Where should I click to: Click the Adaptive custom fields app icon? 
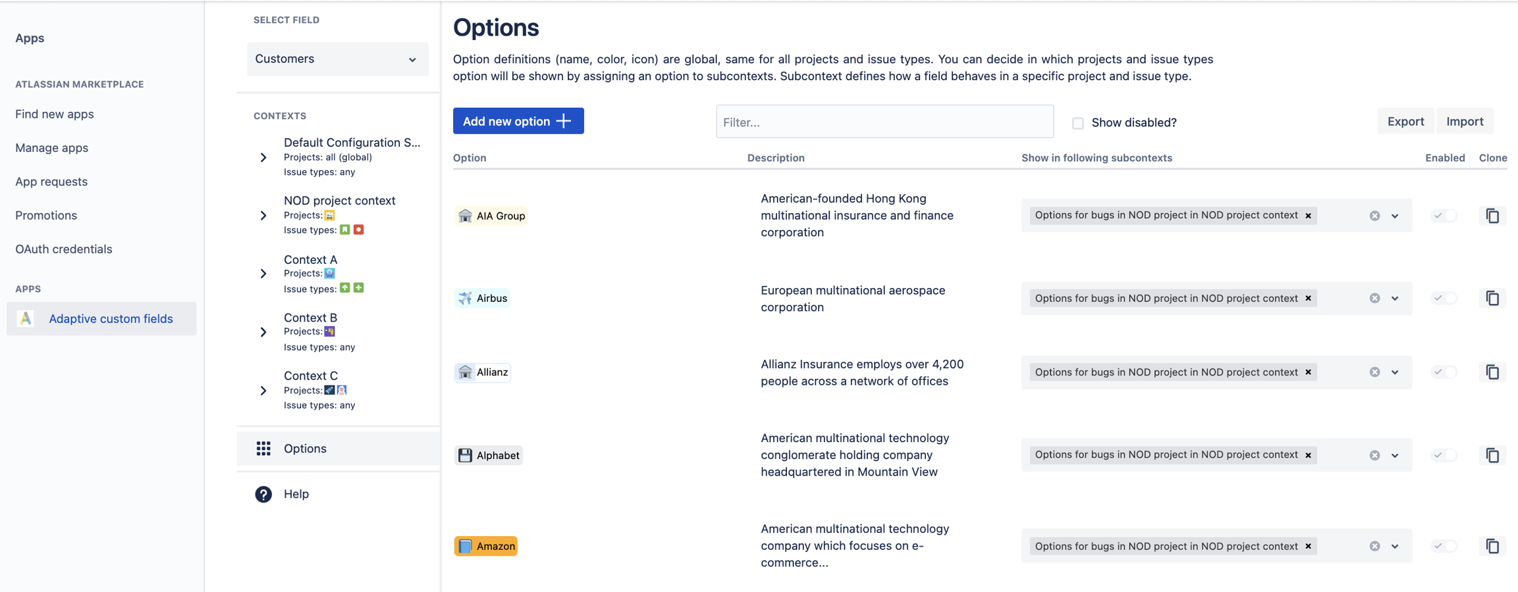(x=26, y=319)
